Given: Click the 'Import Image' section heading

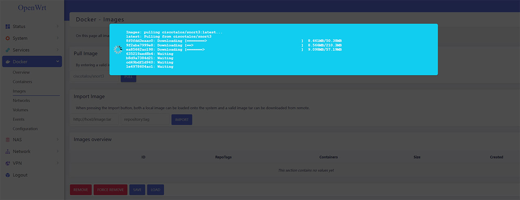Looking at the screenshot, I should (x=89, y=97).
